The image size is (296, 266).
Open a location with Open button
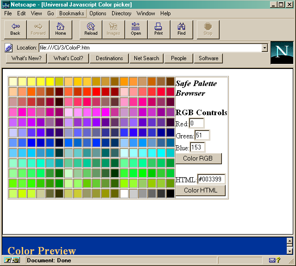tap(136, 30)
